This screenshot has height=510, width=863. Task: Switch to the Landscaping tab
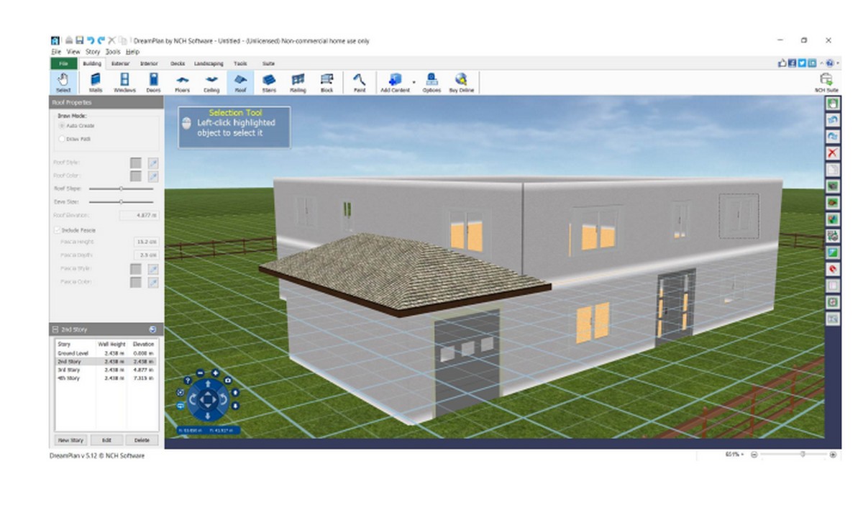pos(209,64)
